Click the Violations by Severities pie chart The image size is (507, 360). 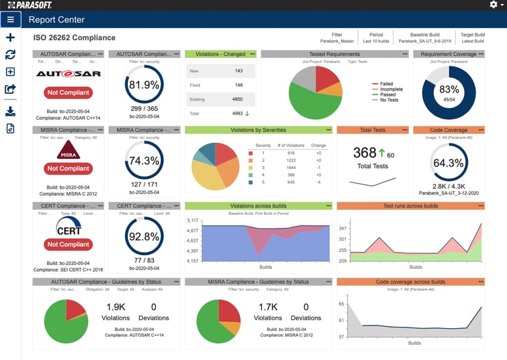(215, 167)
